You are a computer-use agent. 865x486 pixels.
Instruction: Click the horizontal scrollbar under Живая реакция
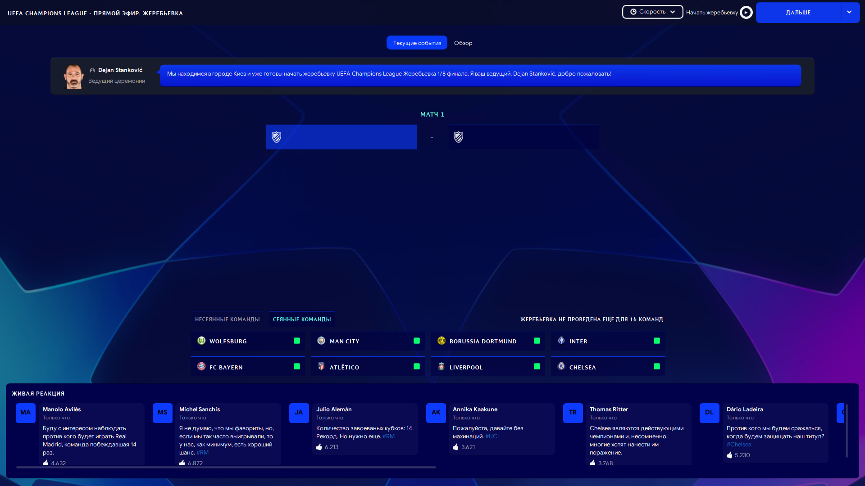pos(226,468)
